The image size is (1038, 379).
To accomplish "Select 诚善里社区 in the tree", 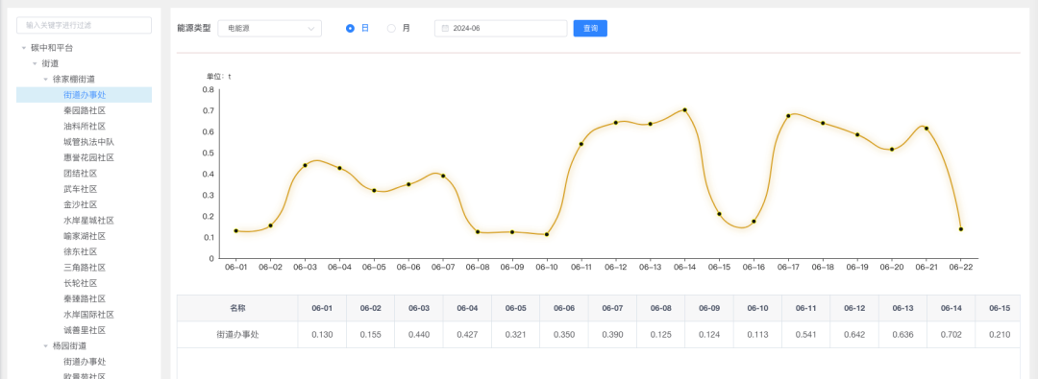I will (x=85, y=331).
